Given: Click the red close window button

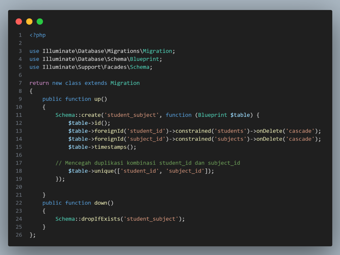Looking at the screenshot, I should click(19, 21).
